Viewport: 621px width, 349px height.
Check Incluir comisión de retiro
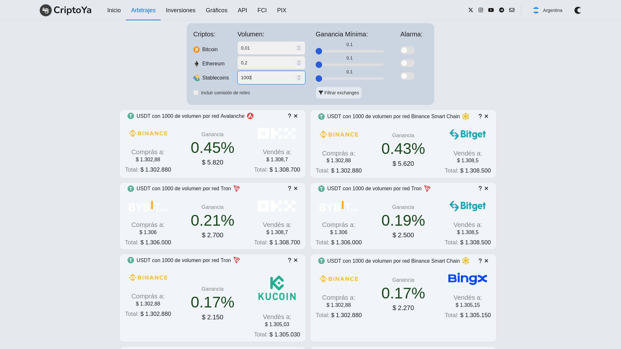[x=196, y=93]
